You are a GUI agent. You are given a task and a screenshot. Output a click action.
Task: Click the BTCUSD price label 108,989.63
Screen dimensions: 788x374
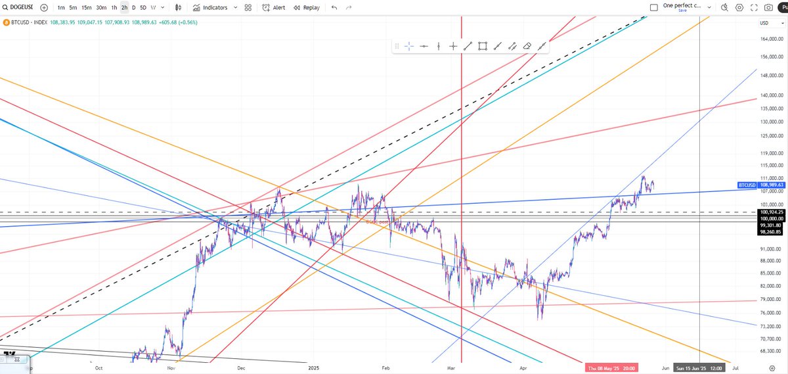pyautogui.click(x=772, y=185)
